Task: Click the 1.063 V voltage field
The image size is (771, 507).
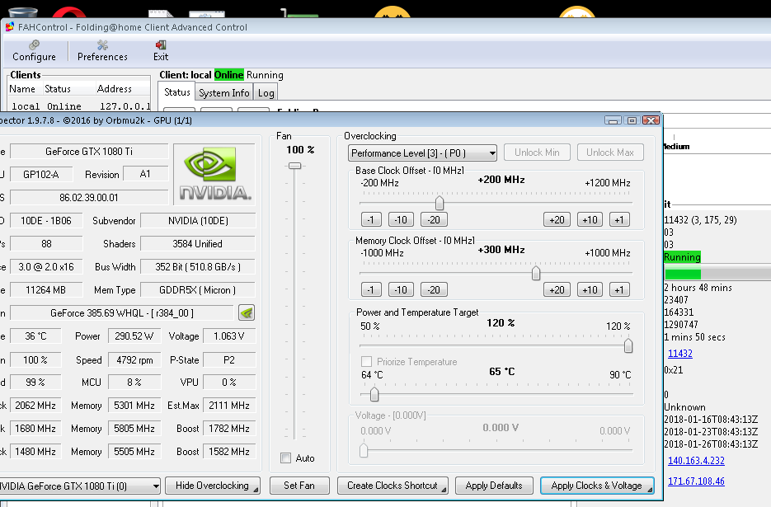Action: 229,336
